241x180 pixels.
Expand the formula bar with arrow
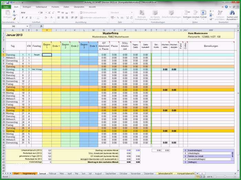pos(238,26)
